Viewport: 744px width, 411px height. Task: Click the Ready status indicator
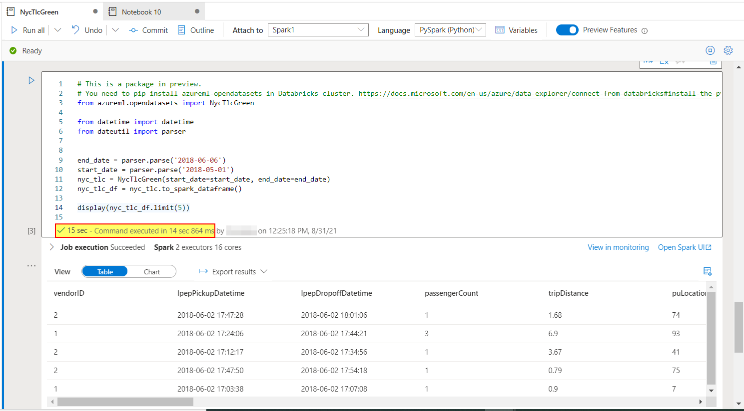tap(25, 51)
